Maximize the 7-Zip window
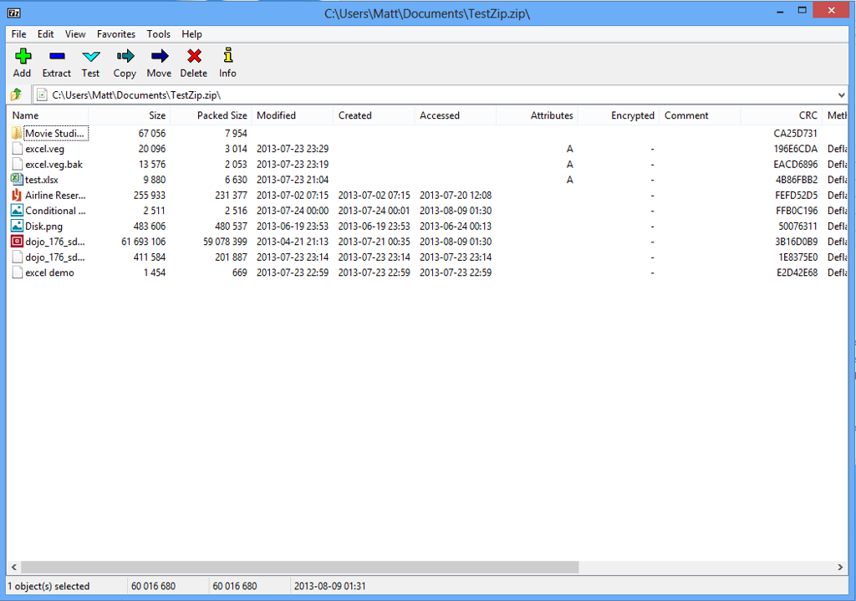 [x=802, y=10]
